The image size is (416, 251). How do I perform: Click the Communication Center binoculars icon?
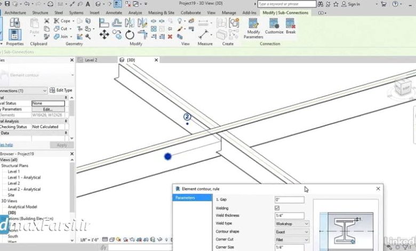(320, 4)
